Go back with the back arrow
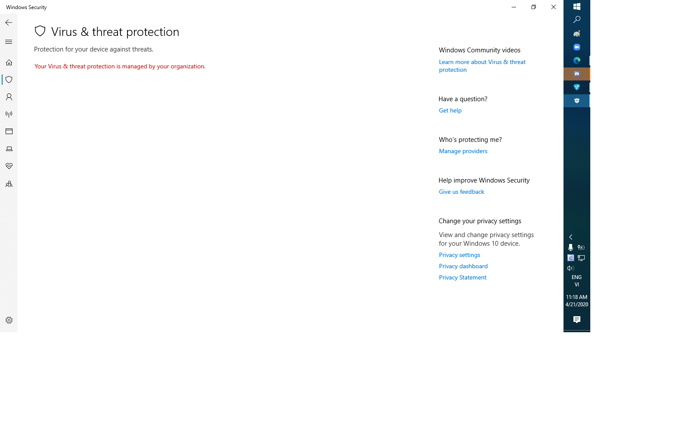 coord(9,22)
